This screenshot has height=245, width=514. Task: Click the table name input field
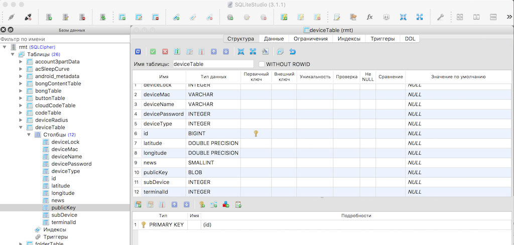tap(213, 64)
